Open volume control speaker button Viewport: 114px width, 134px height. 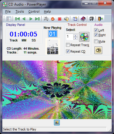pos(98,50)
